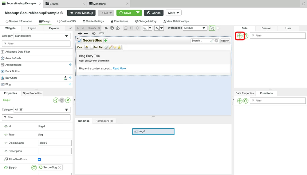The width and height of the screenshot is (307, 175).
Task: Collapse the right panel arrow
Action: [x=233, y=100]
